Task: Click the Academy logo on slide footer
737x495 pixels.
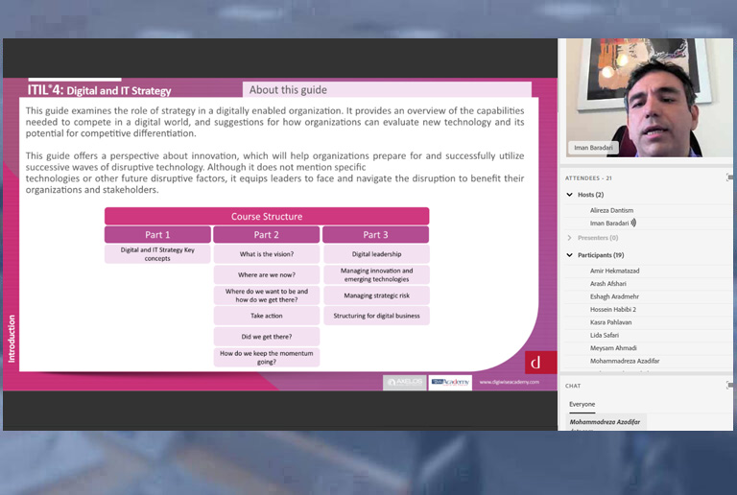Action: [450, 382]
